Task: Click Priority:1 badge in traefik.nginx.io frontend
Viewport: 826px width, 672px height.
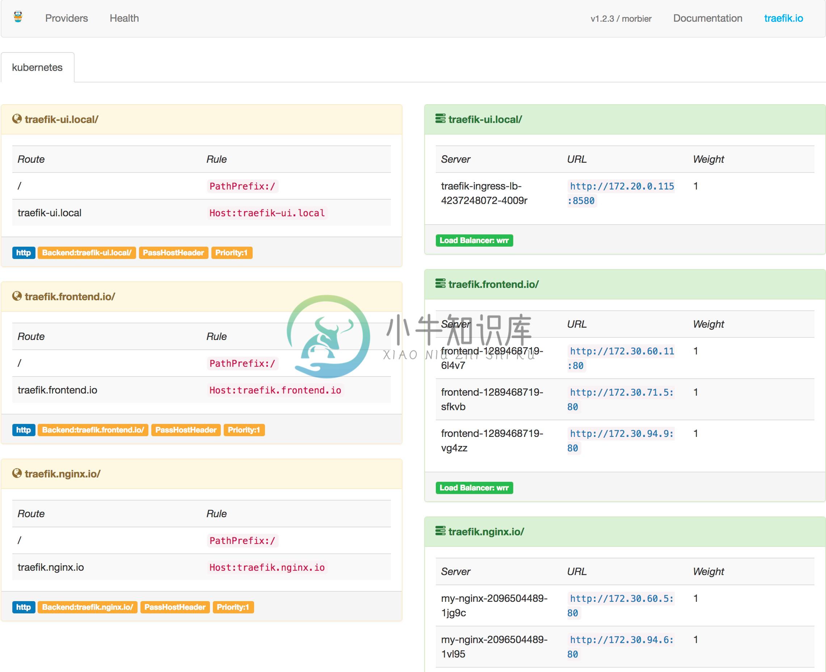Action: click(233, 607)
